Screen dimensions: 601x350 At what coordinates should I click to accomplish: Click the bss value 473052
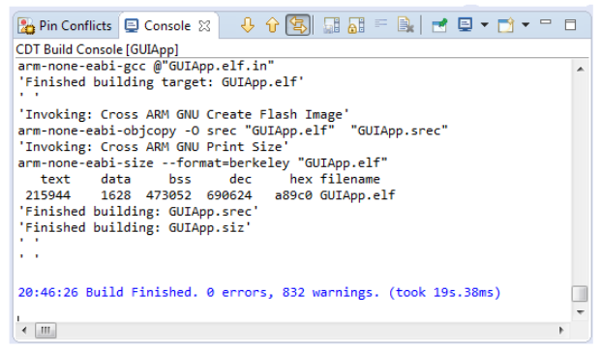coord(168,195)
